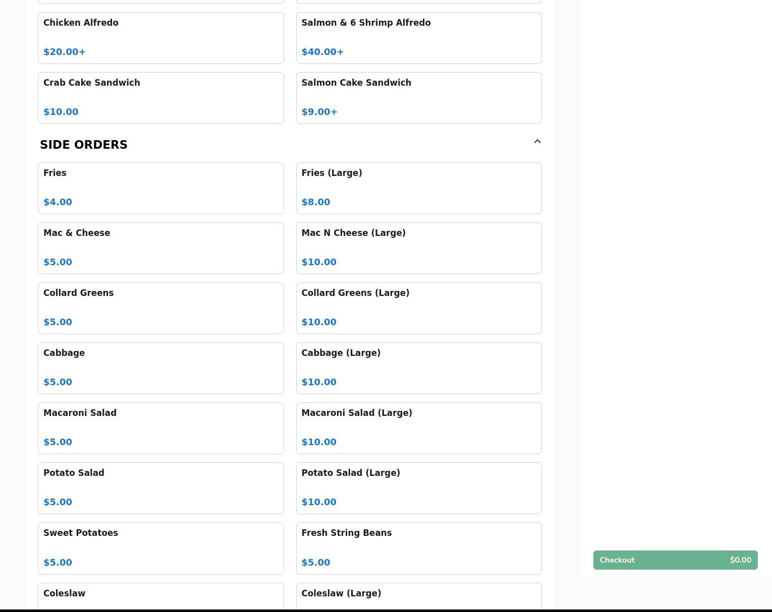Image resolution: width=772 pixels, height=612 pixels.
Task: Pick the regular Cabbage side
Action: pyautogui.click(x=161, y=369)
